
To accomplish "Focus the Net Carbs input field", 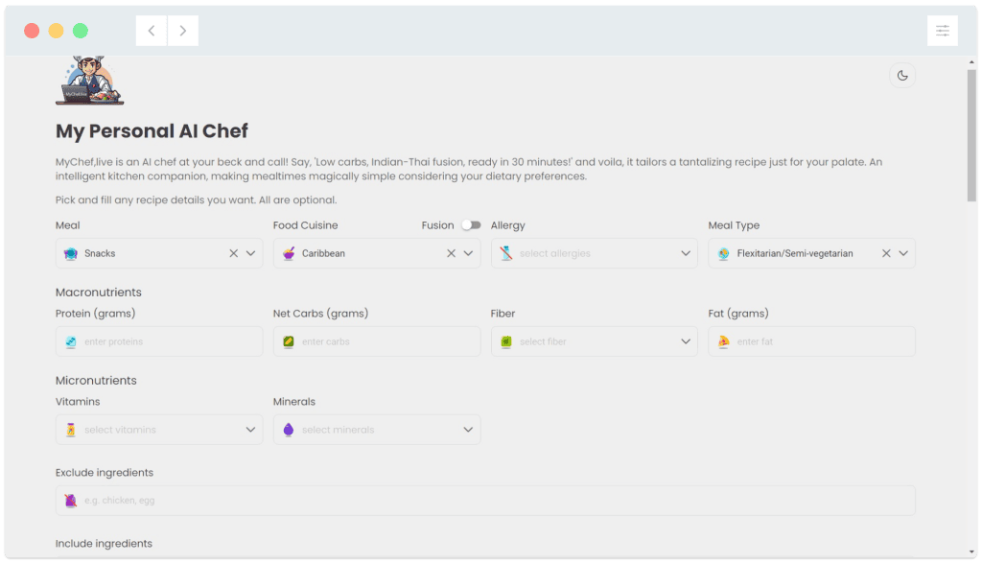I will coord(377,341).
